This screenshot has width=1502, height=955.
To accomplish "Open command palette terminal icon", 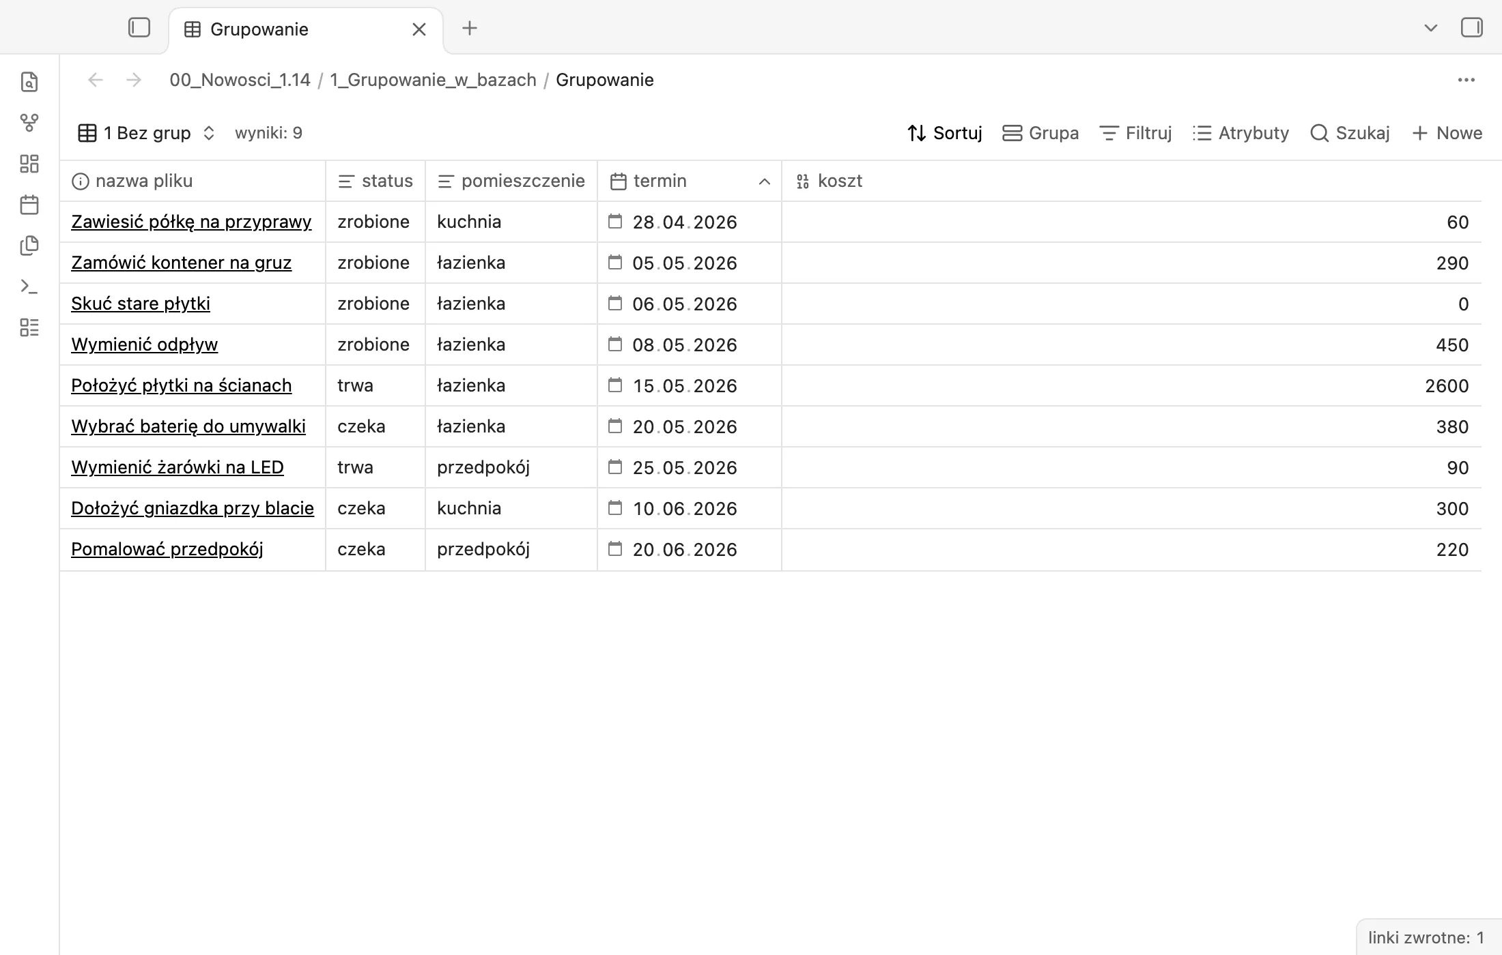I will click(x=29, y=286).
